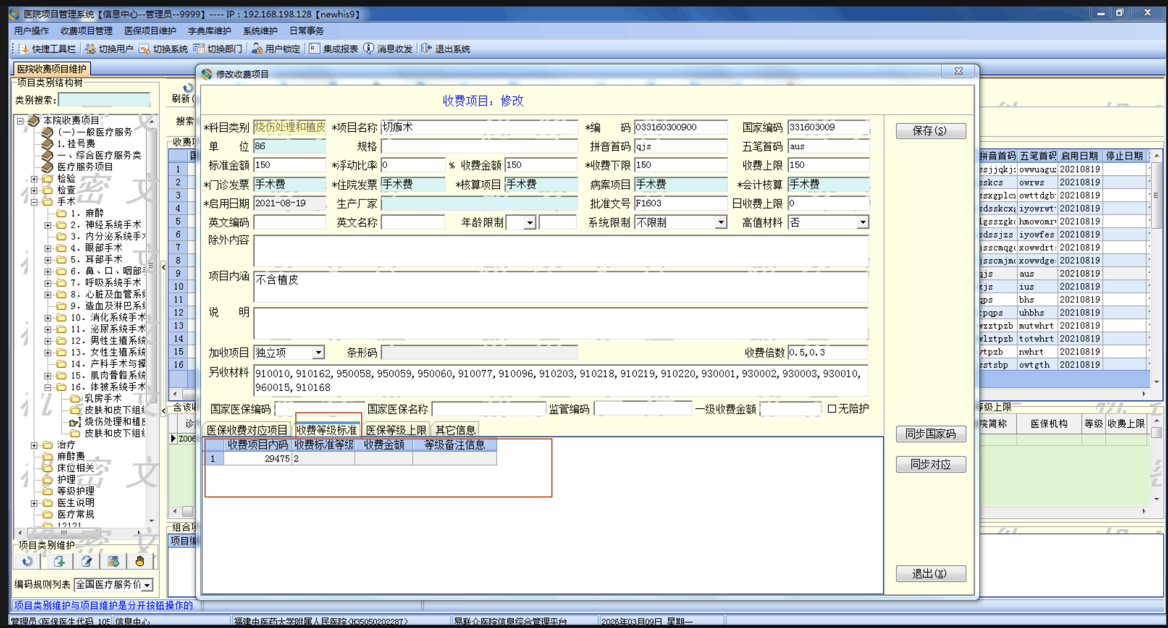Screen dimensions: 1168x628
Task: Click the yellow hand stop icon
Action: tap(139, 561)
